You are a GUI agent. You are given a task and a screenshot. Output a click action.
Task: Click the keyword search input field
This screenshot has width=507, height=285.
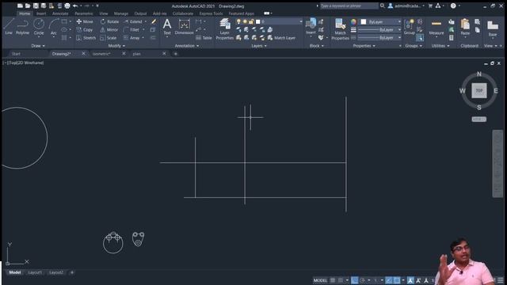[349, 6]
